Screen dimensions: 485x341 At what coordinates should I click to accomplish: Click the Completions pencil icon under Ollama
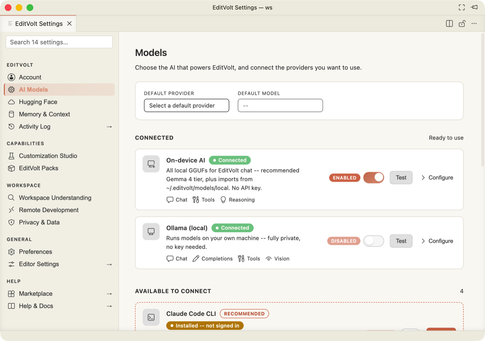click(x=196, y=259)
